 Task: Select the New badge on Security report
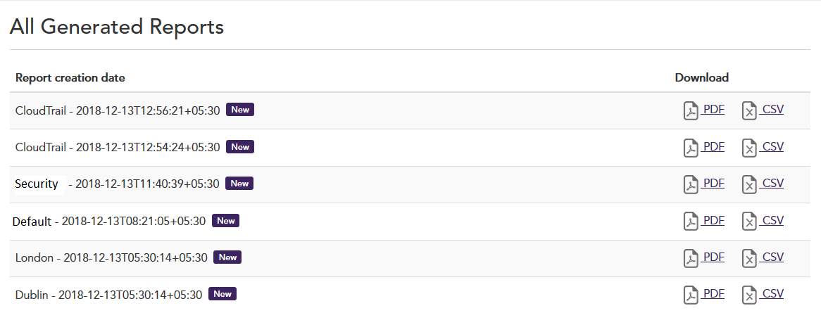pyautogui.click(x=239, y=184)
